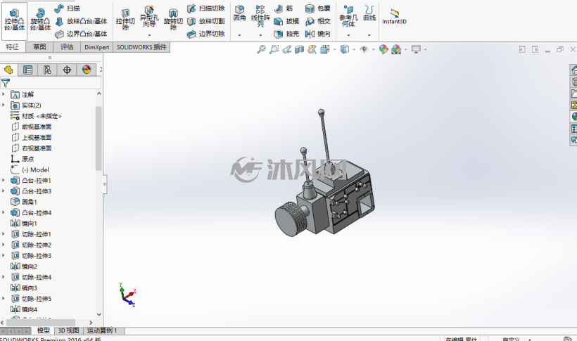
Task: Select the 拉伸凸台/基体 extrude boss tool
Action: 14,21
